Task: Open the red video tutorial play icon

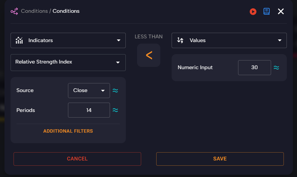Action: [253, 12]
